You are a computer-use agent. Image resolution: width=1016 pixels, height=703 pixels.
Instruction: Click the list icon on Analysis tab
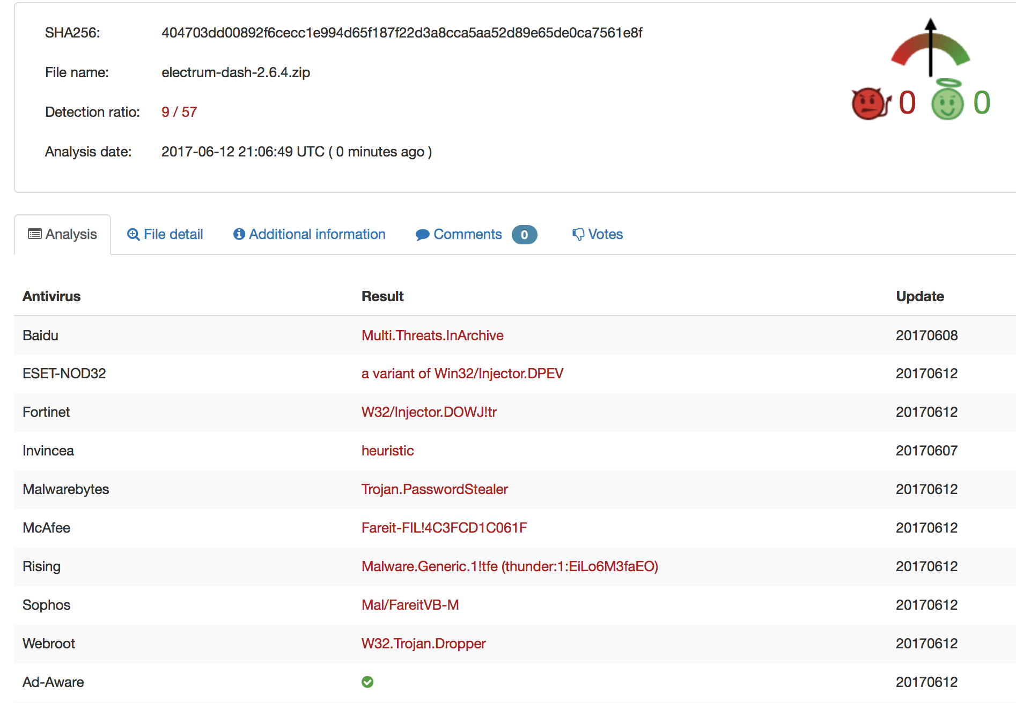[x=35, y=234]
